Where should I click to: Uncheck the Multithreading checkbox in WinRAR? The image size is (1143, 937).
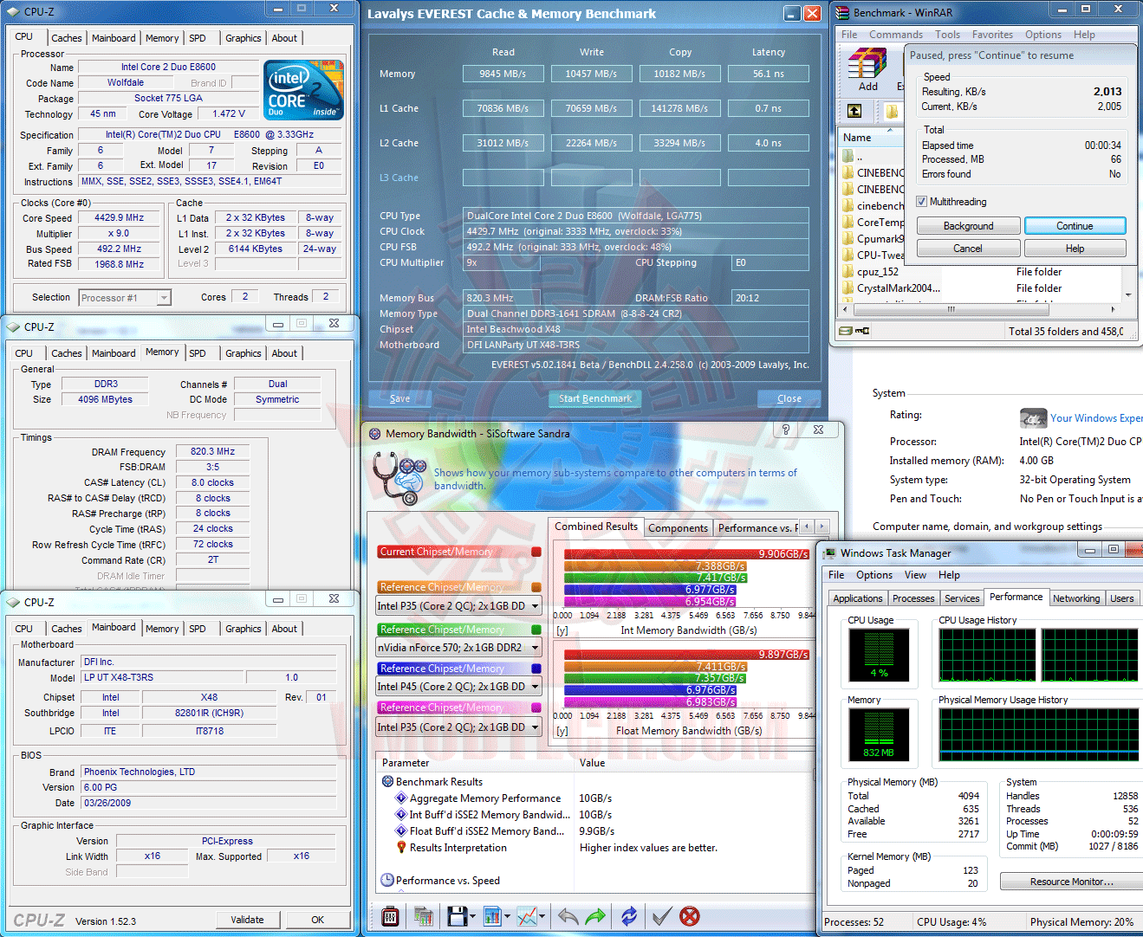pyautogui.click(x=922, y=202)
